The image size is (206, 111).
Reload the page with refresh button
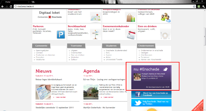click(x=11, y=6)
